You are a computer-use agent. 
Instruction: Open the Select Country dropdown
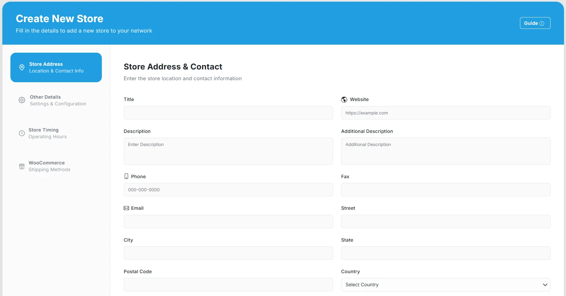point(440,285)
